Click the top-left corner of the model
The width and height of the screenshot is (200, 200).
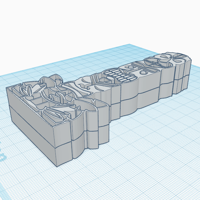[x=7, y=88]
